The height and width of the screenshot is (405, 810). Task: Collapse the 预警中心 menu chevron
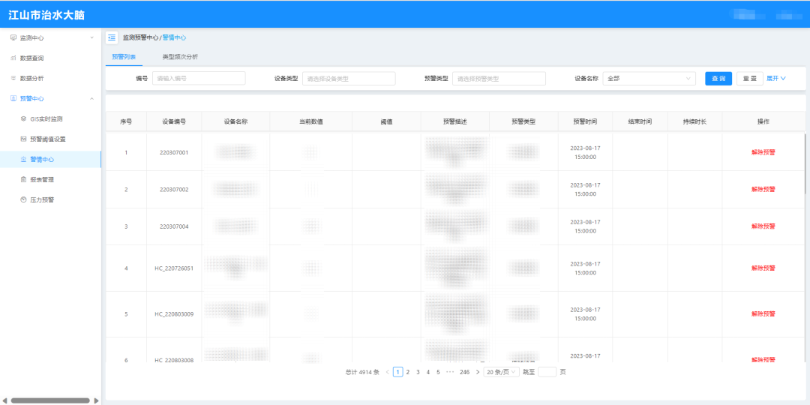(92, 98)
